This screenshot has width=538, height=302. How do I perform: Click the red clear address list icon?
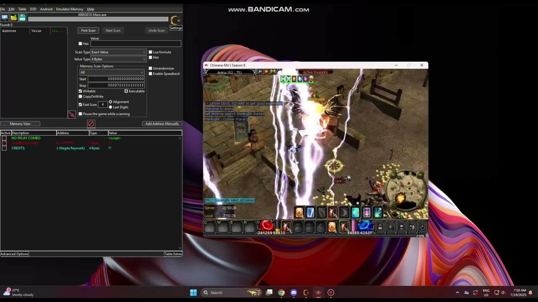point(91,124)
